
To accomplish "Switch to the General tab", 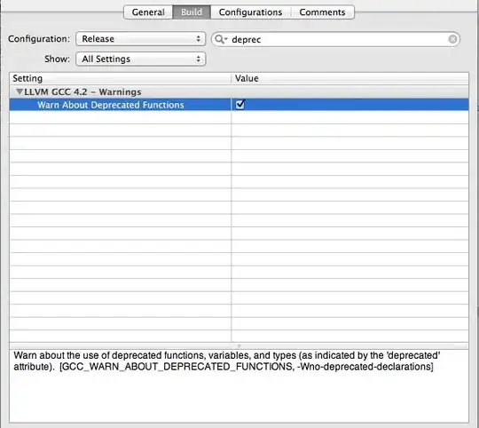I will [148, 12].
